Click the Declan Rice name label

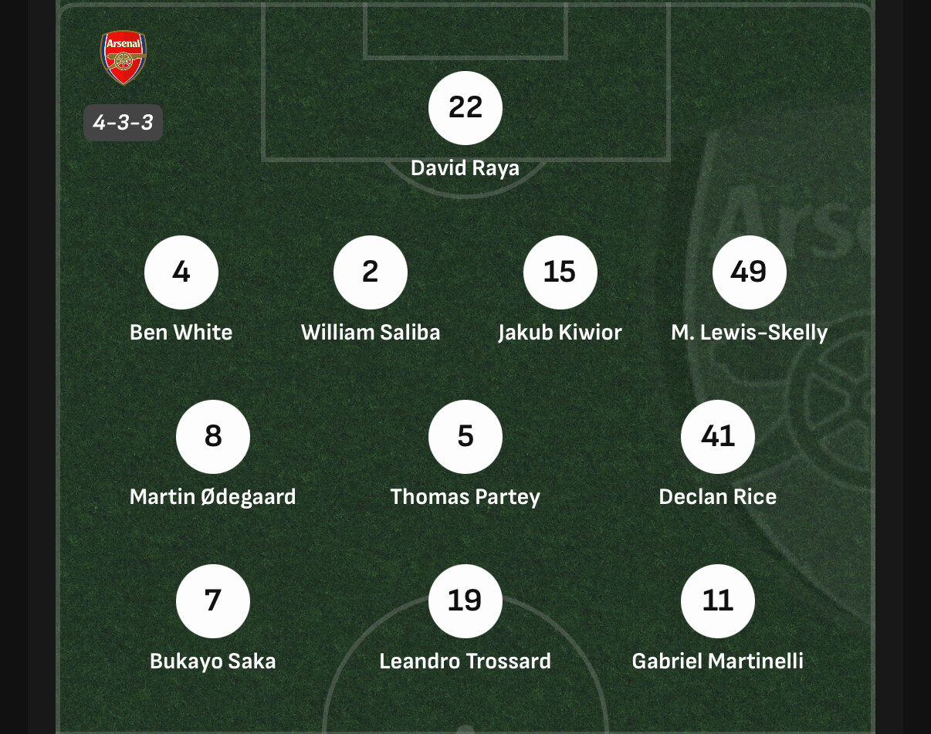pos(718,496)
